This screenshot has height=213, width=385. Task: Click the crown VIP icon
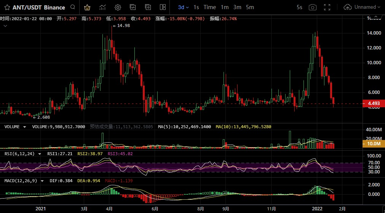coord(87,7)
